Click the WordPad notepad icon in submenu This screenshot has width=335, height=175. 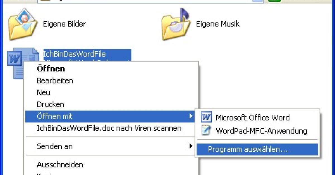tap(206, 131)
